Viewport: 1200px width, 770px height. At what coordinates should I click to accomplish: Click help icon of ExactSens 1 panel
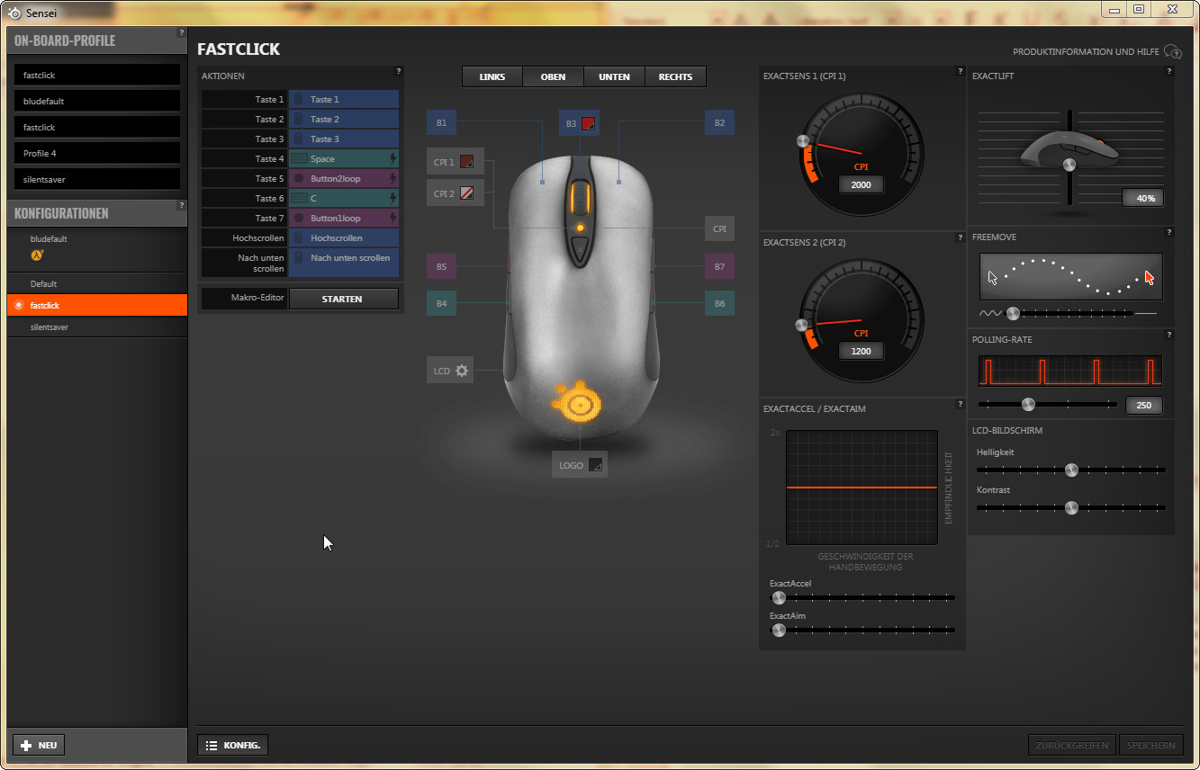[960, 71]
